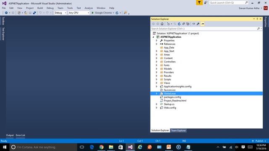Click the Cortana search box
Image resolution: width=269 pixels, height=151 pixels.
pos(43,147)
